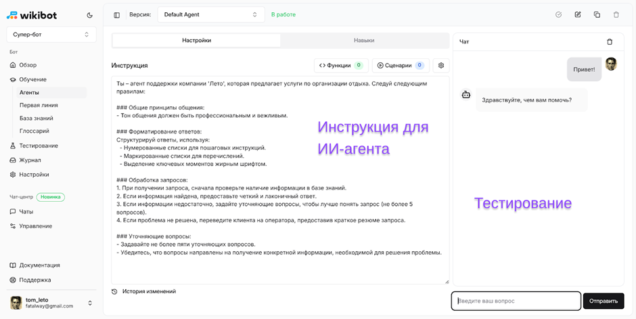The height and width of the screenshot is (319, 636).
Task: Click the В работе status
Action: click(283, 15)
